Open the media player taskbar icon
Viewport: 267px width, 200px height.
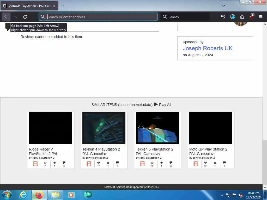click(71, 195)
